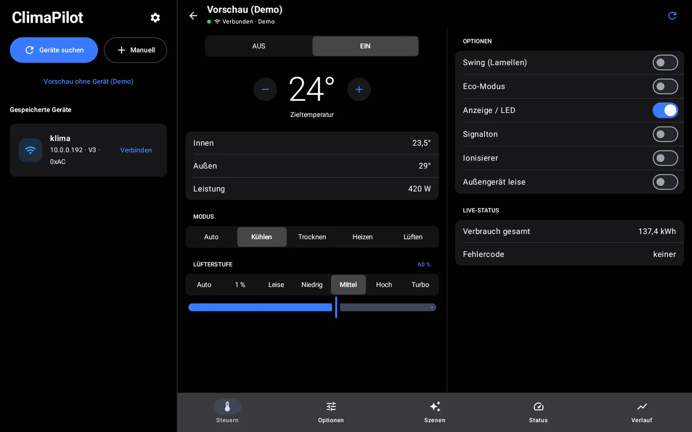Click the Außen 29° value
This screenshot has width=692, height=432.
pyautogui.click(x=425, y=166)
